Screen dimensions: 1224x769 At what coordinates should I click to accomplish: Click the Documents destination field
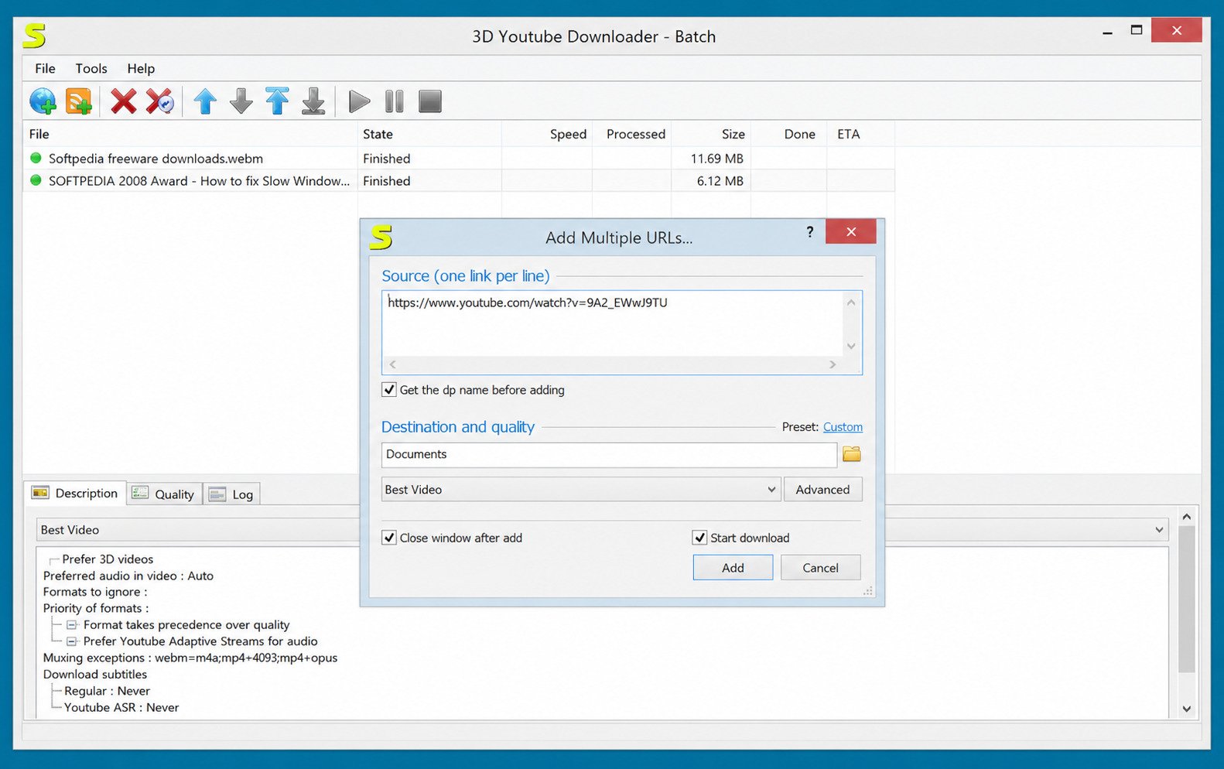click(609, 454)
